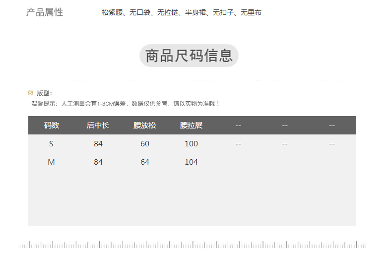Click the 温馨提示 measurement note
387x254 pixels.
126,104
